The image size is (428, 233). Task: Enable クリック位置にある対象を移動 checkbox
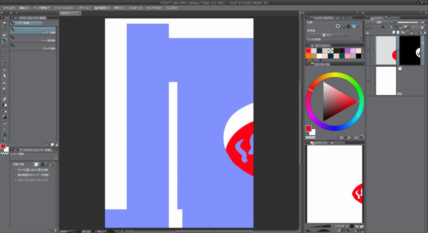point(15,170)
